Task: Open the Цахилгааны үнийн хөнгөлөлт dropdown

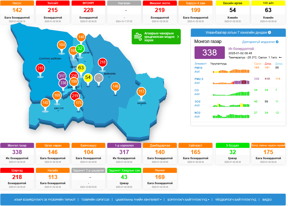Action: tap(138, 200)
